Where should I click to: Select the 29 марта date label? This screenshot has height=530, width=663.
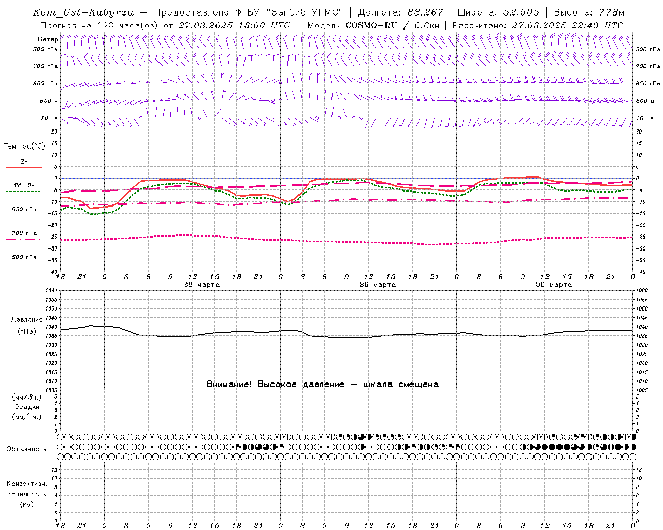378,285
